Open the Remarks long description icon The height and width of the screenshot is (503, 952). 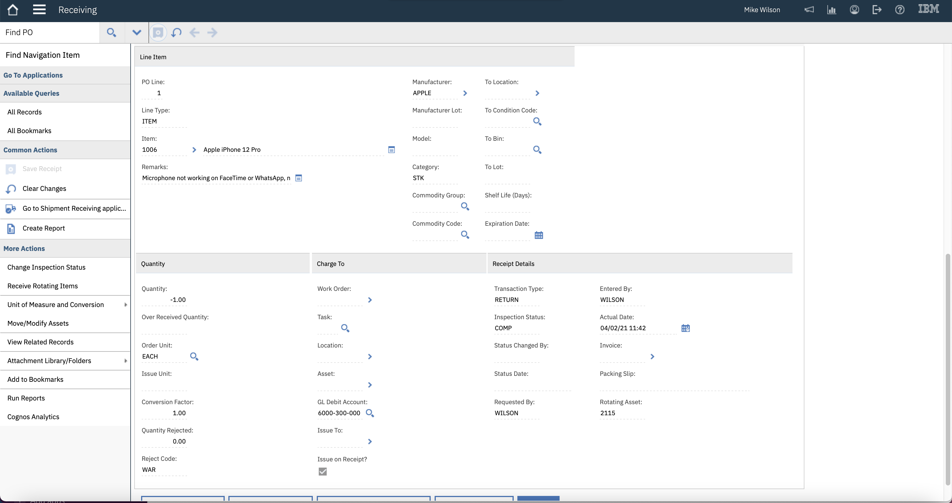click(299, 178)
